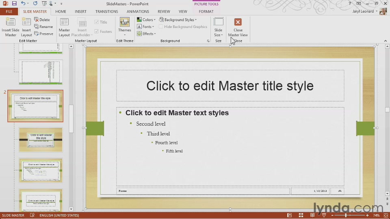Viewport: 390px width, 219px height.
Task: Delete the selected master using Delete
Action: [42, 19]
